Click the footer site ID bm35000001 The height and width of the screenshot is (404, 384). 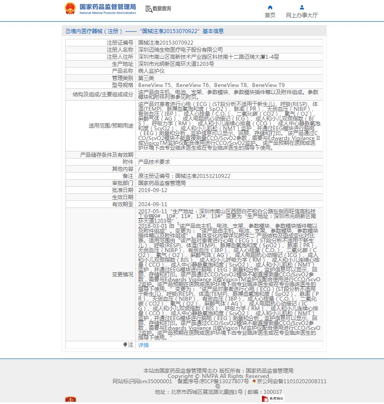(x=142, y=381)
